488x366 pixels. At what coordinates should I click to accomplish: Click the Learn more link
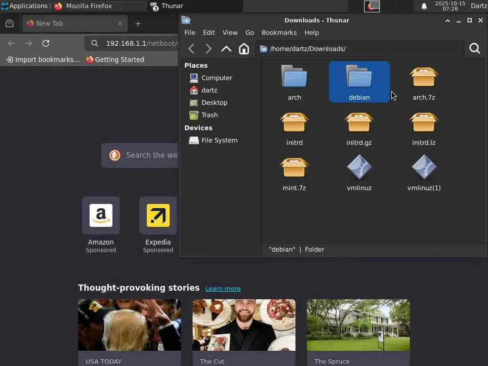(x=223, y=288)
